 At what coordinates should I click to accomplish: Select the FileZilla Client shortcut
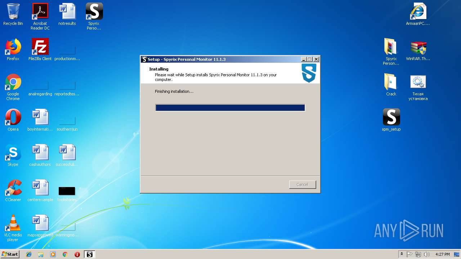40,50
